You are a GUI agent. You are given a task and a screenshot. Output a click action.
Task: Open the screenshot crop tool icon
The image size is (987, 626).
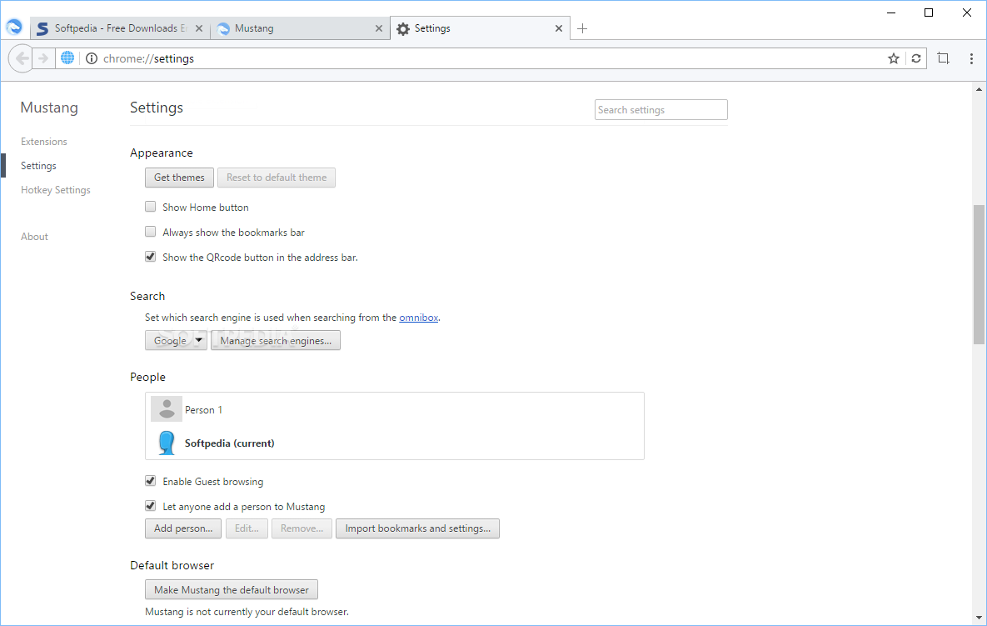(943, 58)
